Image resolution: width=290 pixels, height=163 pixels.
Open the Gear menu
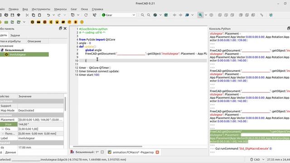pos(73,9)
